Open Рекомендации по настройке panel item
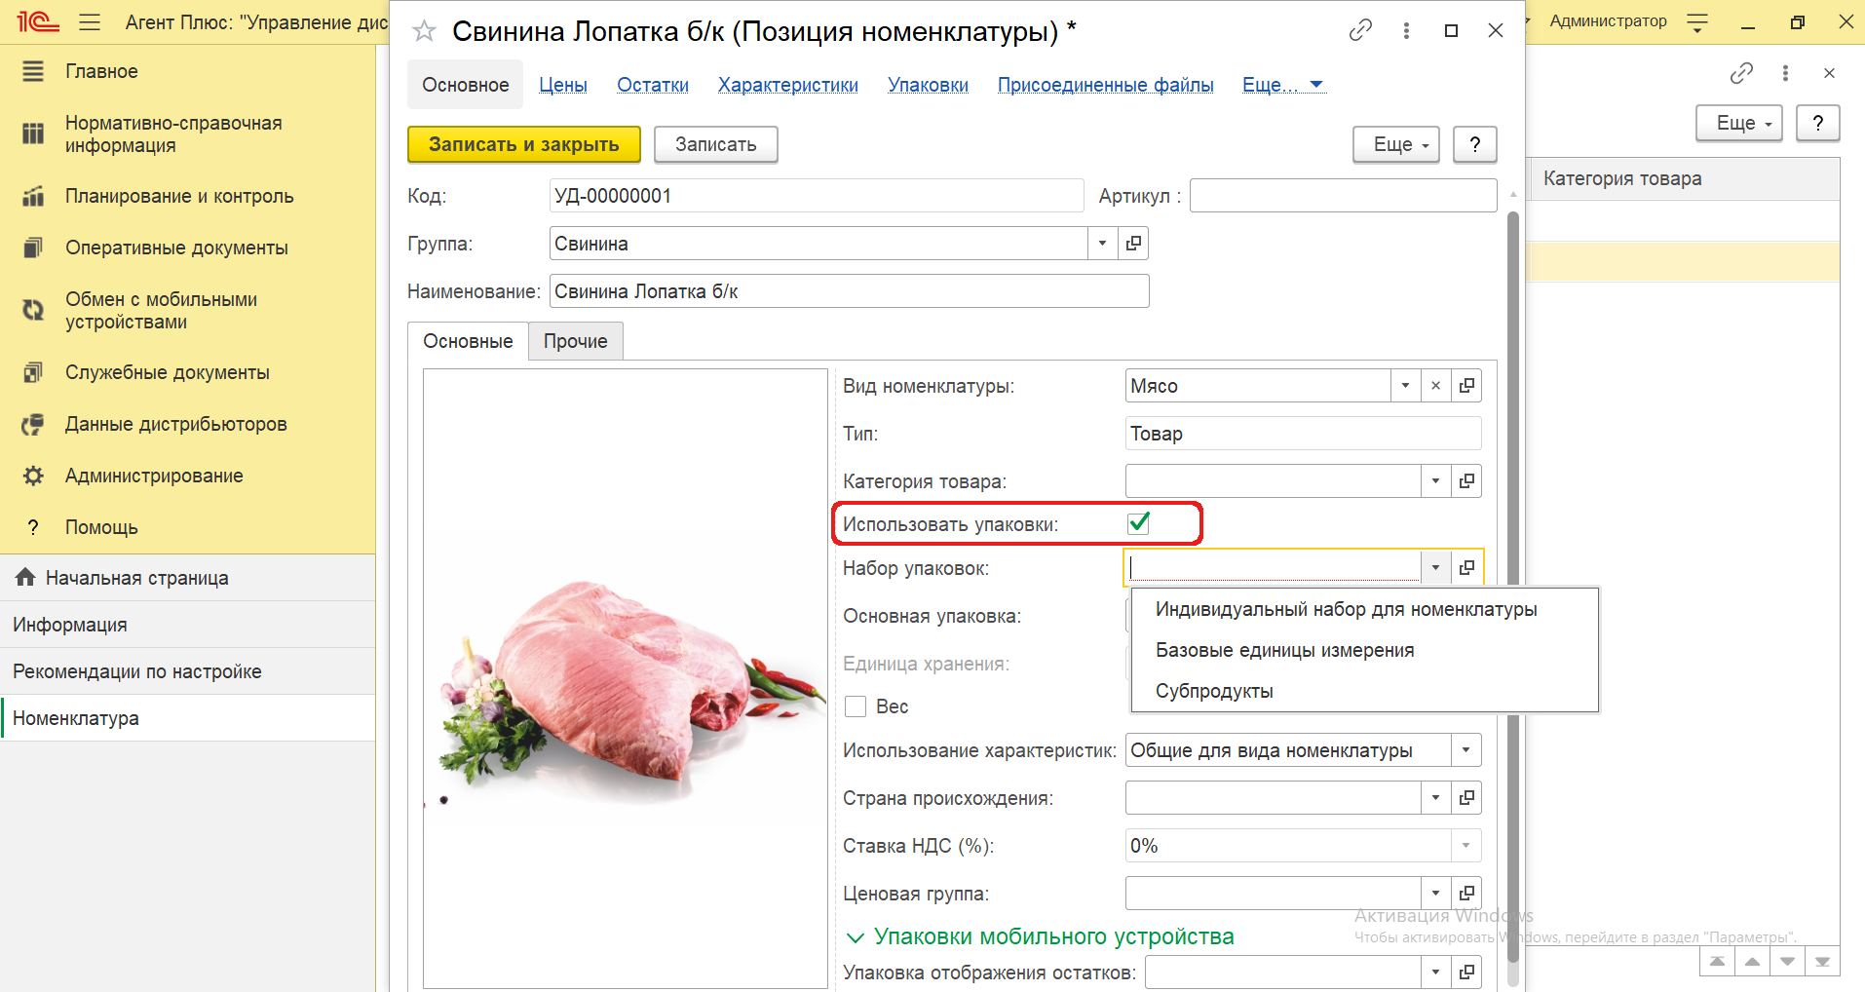1865x992 pixels. [187, 671]
